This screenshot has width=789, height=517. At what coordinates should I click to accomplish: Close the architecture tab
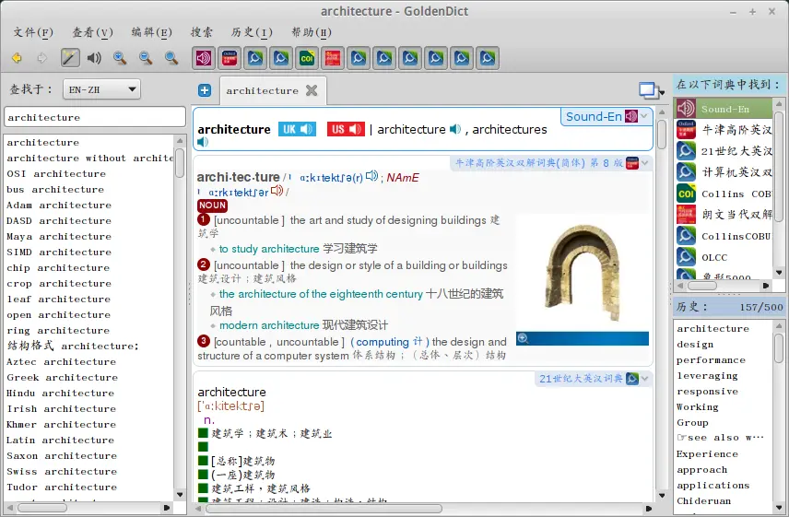tap(312, 90)
